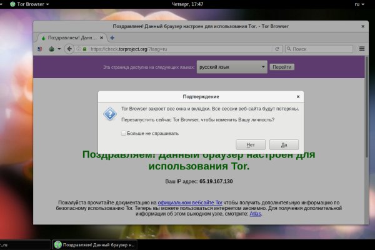This screenshot has width=375, height=250.
Task: Expand the 'русский язык' language dropdown
Action: [232, 67]
